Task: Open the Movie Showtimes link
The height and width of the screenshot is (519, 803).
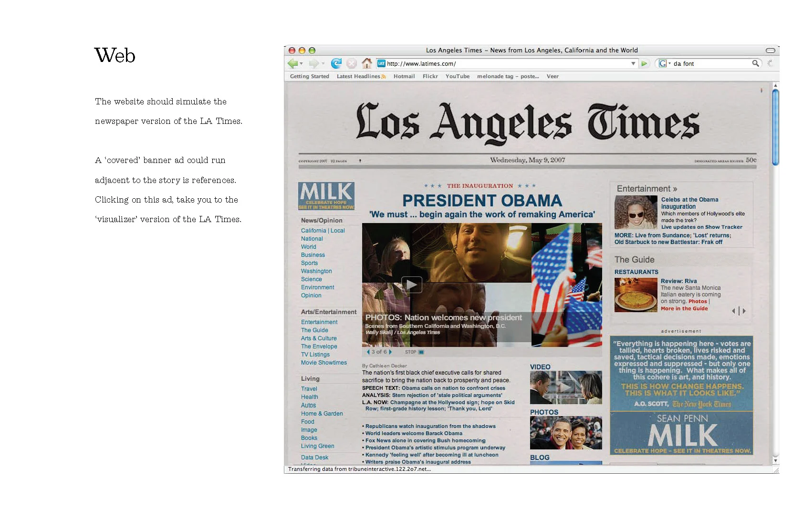Action: (323, 363)
